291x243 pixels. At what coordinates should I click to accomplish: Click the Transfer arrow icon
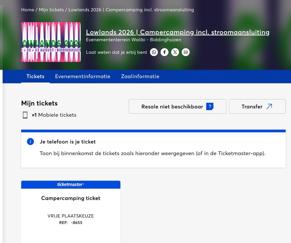tap(269, 106)
